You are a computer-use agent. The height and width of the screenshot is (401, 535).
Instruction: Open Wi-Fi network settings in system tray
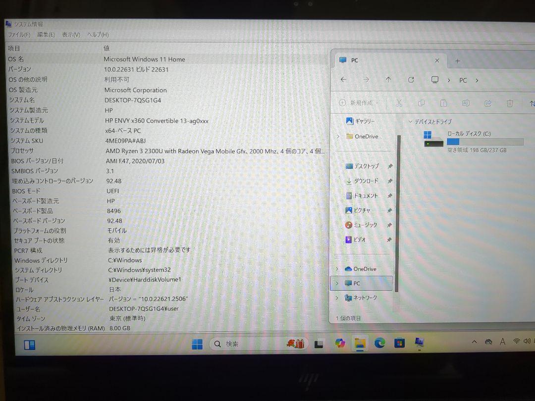(516, 341)
